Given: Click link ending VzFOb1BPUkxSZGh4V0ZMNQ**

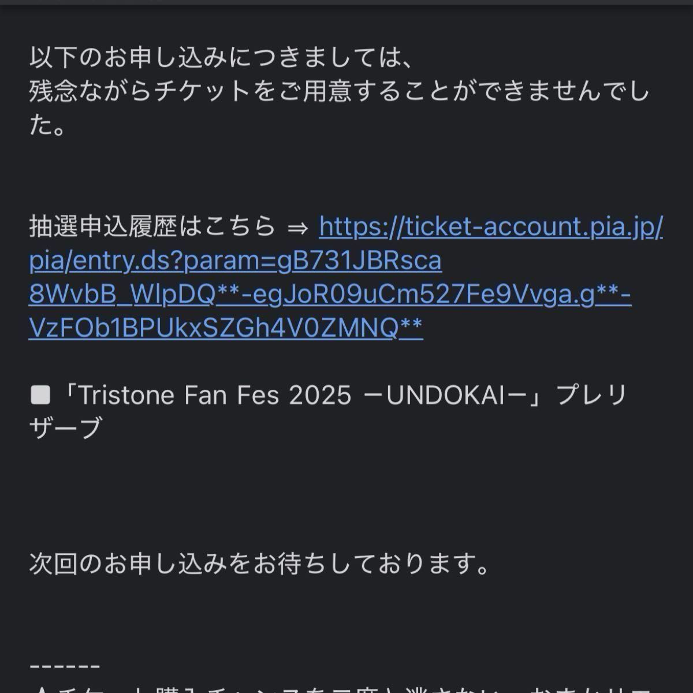Looking at the screenshot, I should [226, 328].
